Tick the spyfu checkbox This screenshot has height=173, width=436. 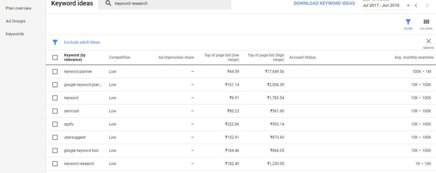point(55,124)
